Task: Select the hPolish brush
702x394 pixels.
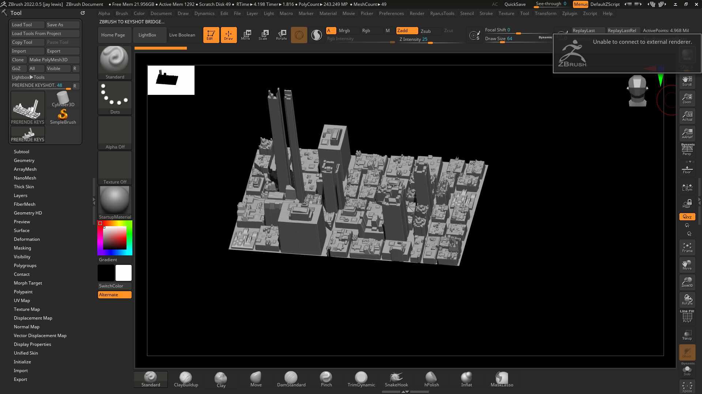Action: click(x=431, y=379)
